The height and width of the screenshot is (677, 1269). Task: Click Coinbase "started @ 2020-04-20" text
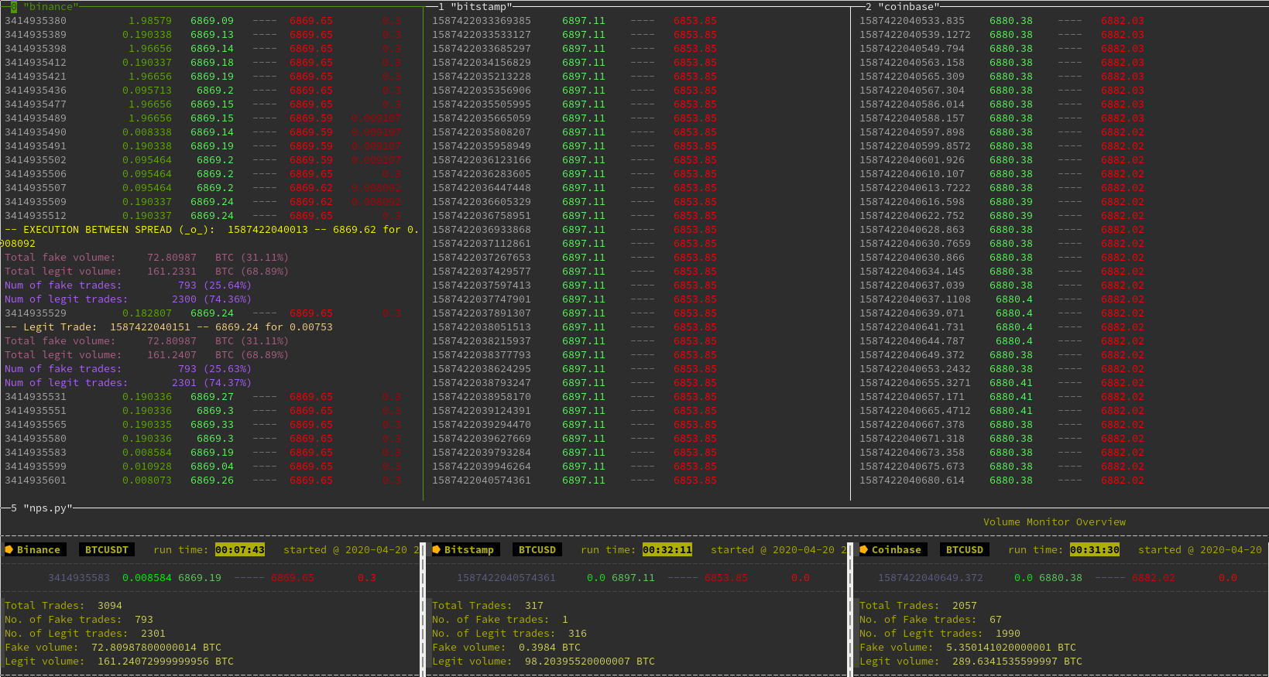1200,550
